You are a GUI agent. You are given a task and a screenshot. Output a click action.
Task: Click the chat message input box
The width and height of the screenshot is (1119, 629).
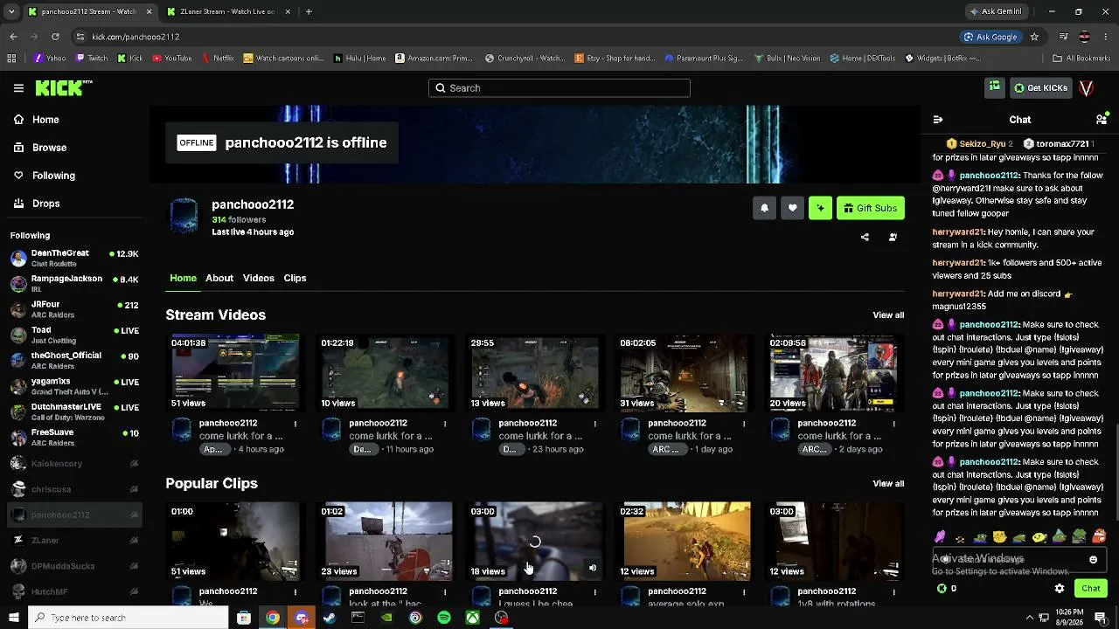click(1019, 559)
